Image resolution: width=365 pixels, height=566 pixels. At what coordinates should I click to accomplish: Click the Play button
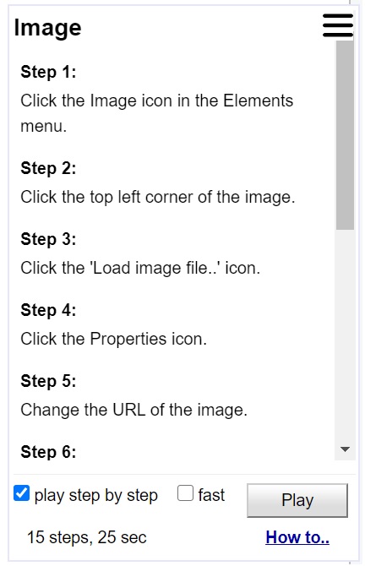pos(297,500)
